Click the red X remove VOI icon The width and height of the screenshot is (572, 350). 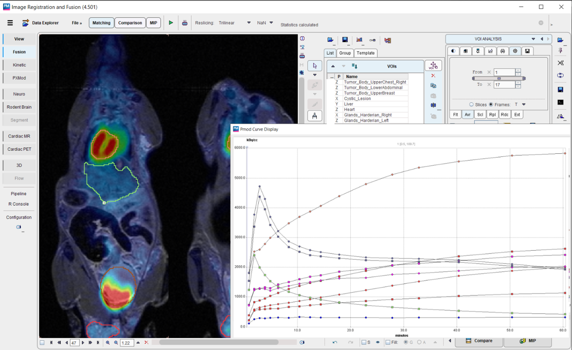pyautogui.click(x=433, y=76)
